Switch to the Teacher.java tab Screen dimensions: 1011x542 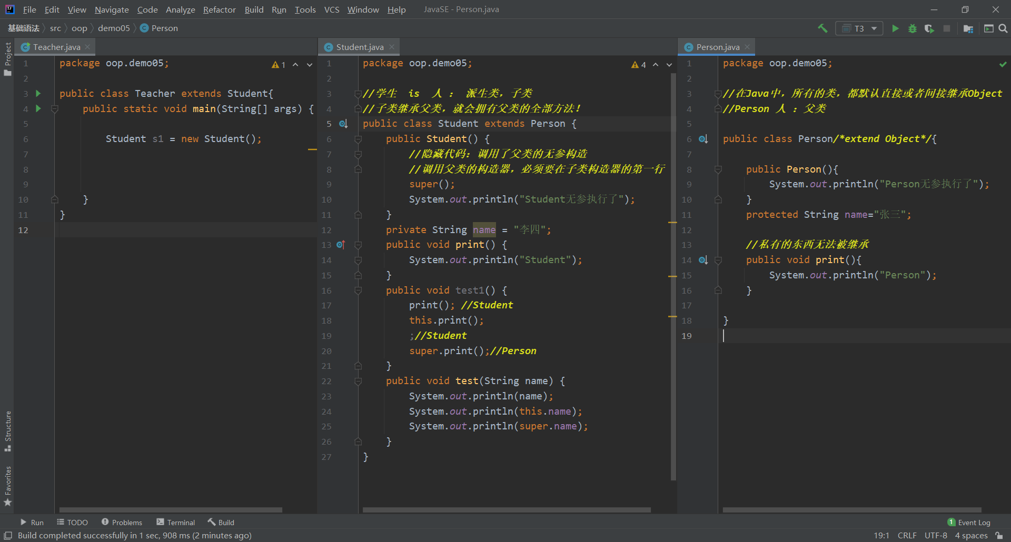(56, 47)
